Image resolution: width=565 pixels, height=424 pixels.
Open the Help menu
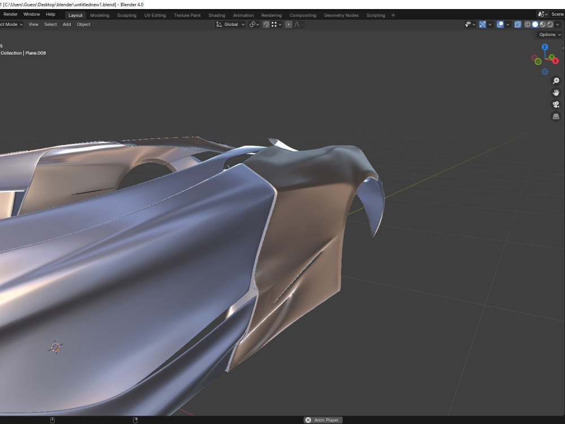(50, 15)
